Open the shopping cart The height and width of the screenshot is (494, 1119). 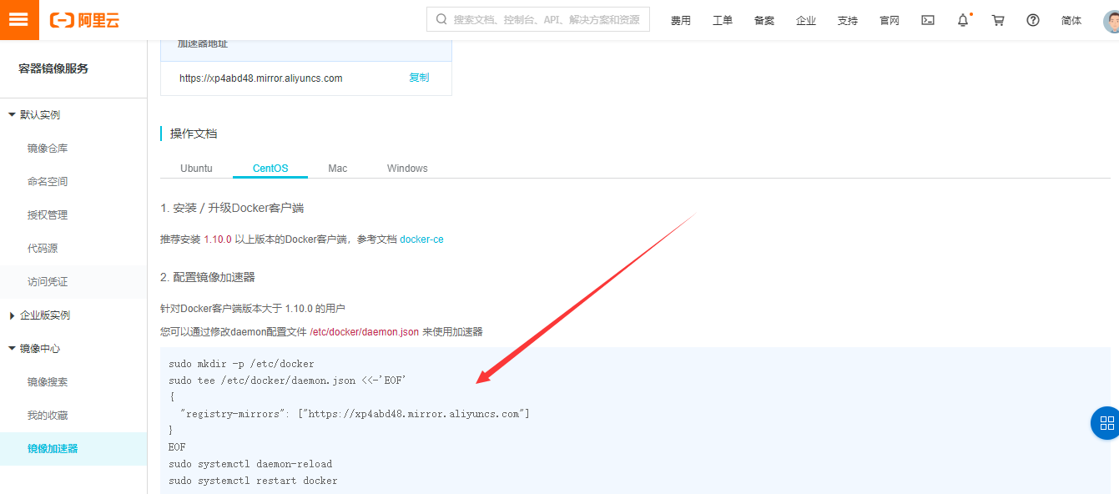998,20
